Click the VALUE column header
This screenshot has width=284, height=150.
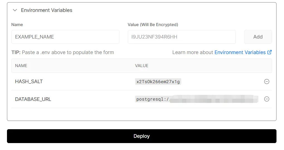coord(142,66)
